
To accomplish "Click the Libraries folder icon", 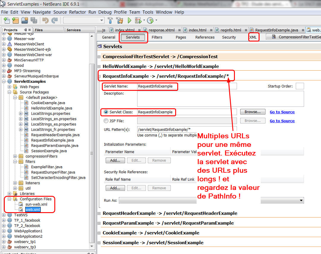I will [x=15, y=193].
